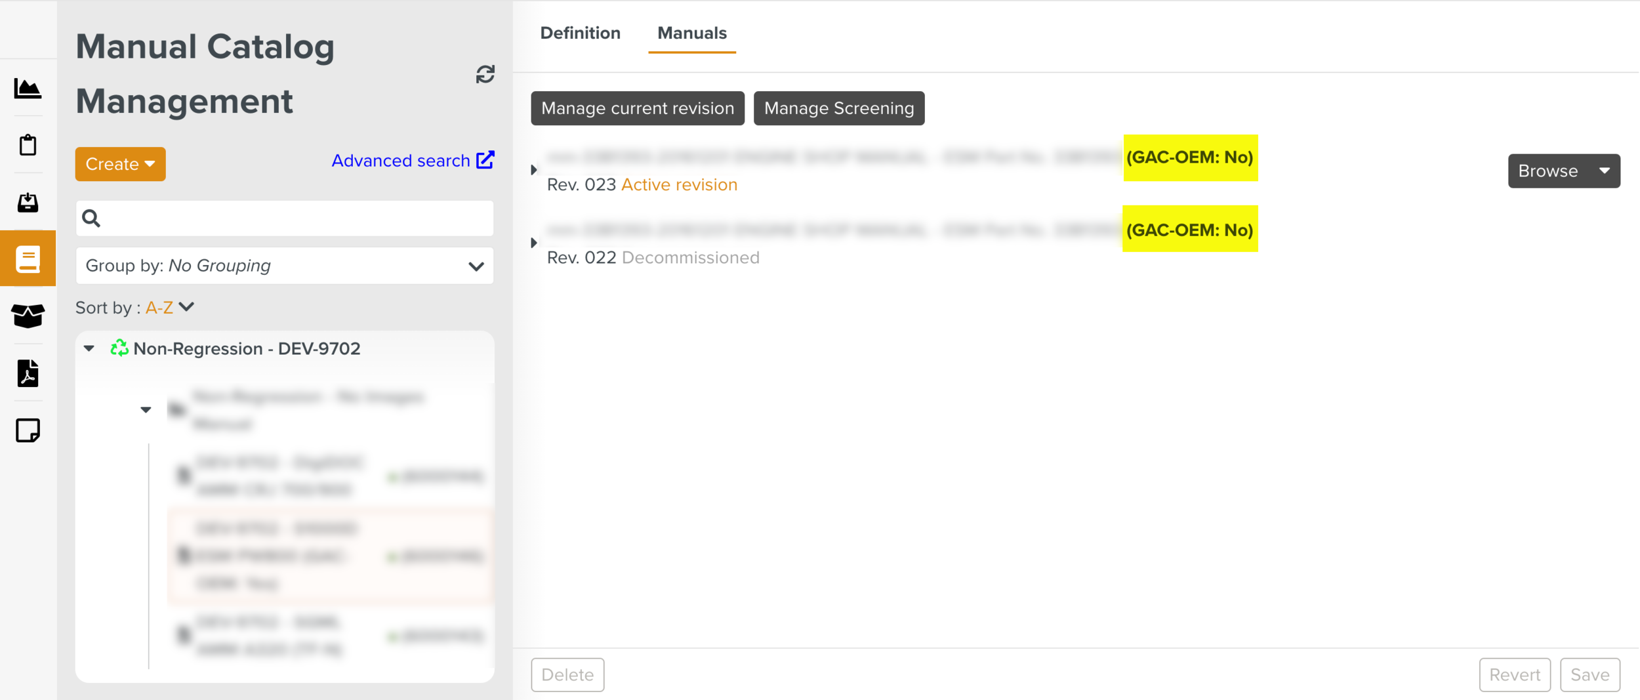The image size is (1640, 700).
Task: Open the analytics chart sidebar icon
Action: point(28,89)
